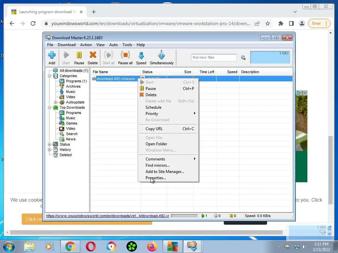338x253 pixels.
Task: Select All downloads (1) in tree
Action: (x=74, y=70)
